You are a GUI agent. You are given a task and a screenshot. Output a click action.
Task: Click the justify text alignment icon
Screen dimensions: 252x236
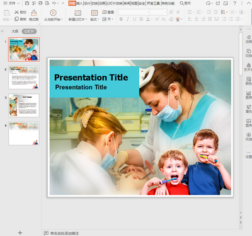pos(210,19)
